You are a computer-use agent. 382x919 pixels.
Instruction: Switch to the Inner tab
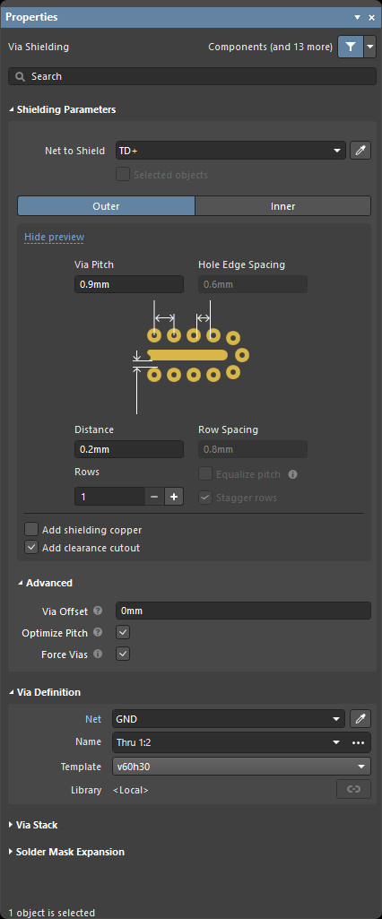point(283,206)
